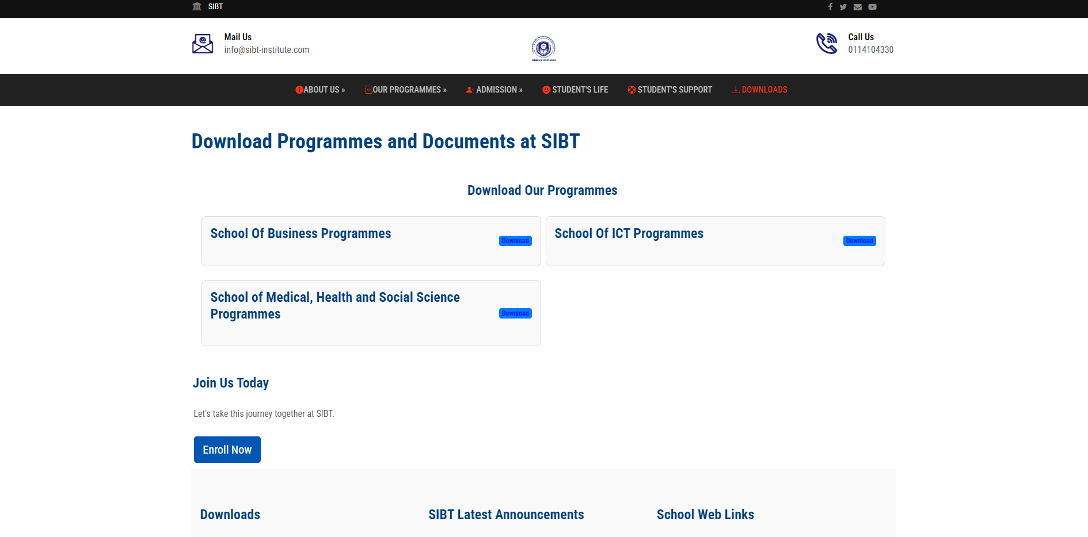The width and height of the screenshot is (1088, 537).
Task: Open the YouTube icon in top bar
Action: tap(872, 7)
